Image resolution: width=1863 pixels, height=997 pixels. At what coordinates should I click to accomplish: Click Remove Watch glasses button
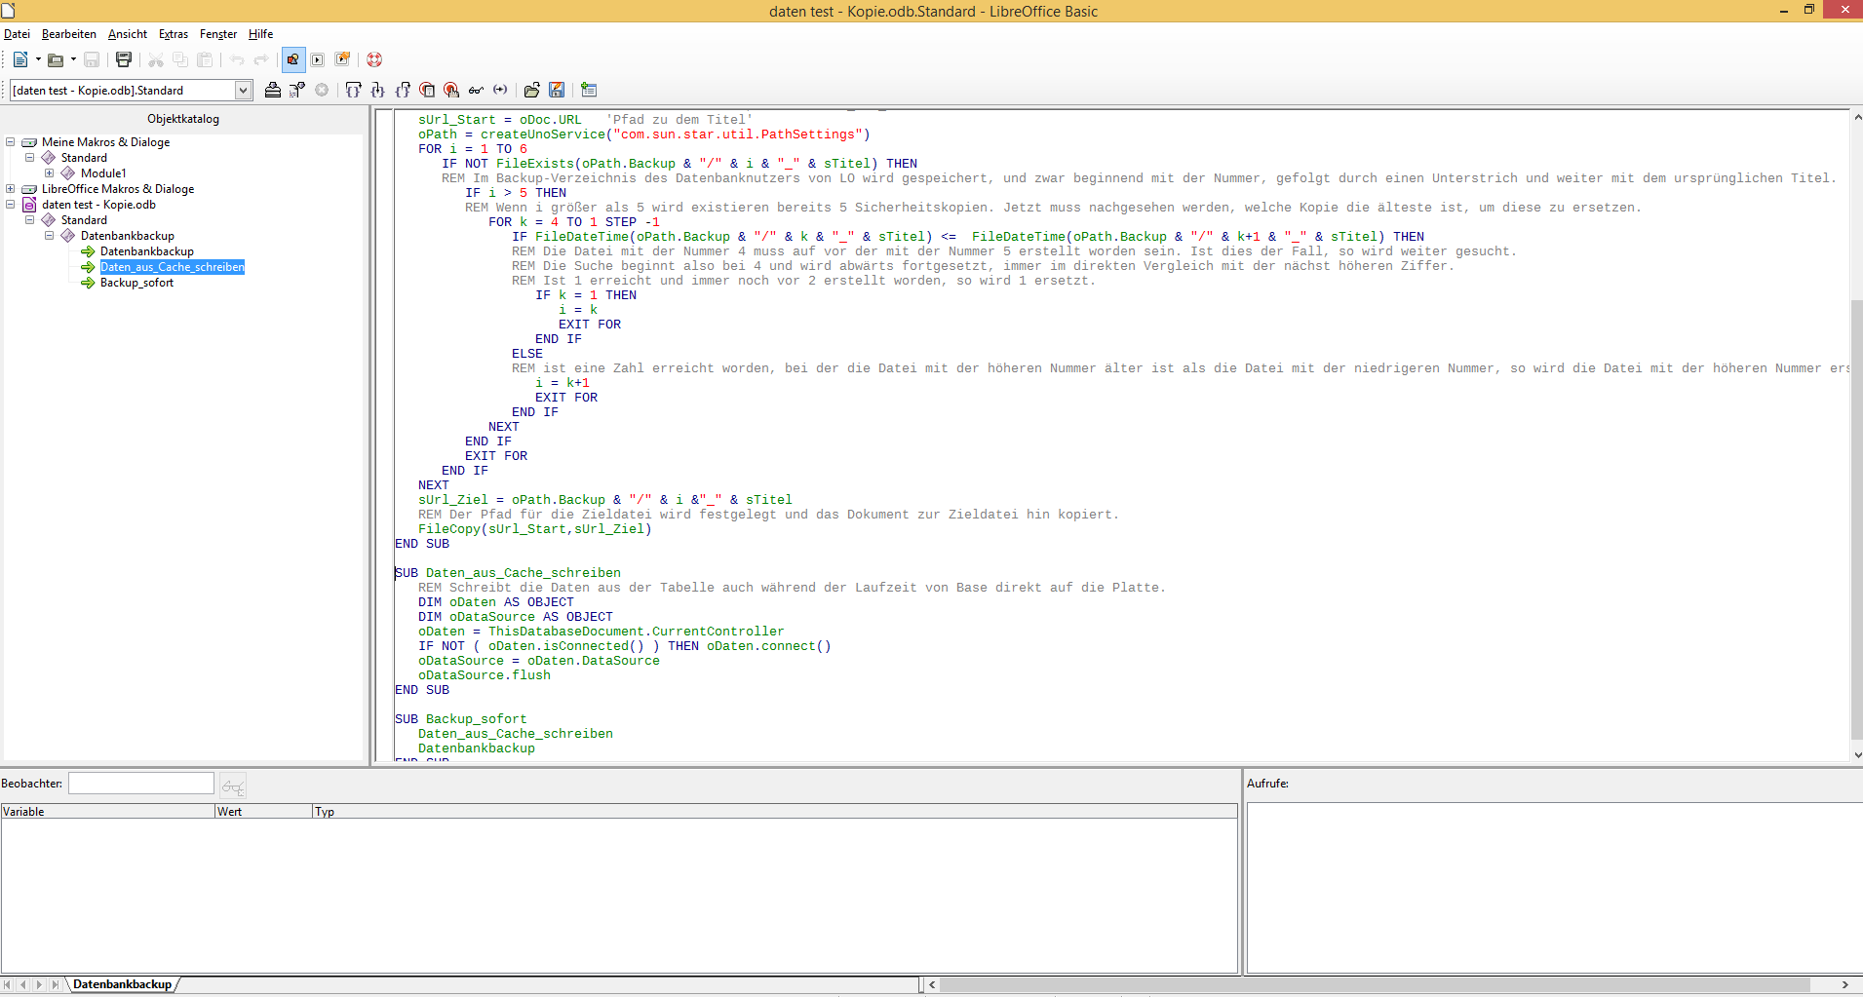click(233, 786)
